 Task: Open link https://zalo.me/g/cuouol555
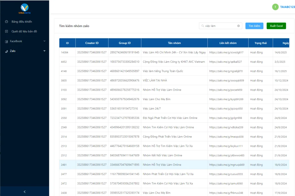(x=226, y=174)
